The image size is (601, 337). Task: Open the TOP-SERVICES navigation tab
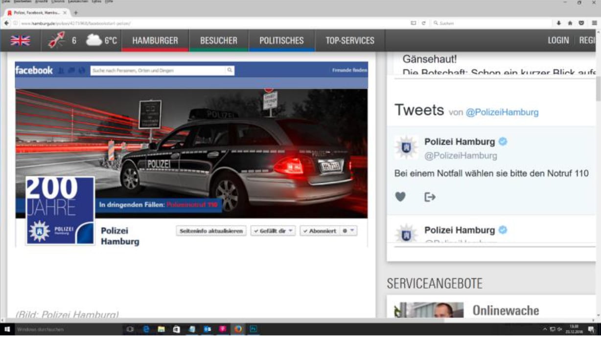(350, 41)
